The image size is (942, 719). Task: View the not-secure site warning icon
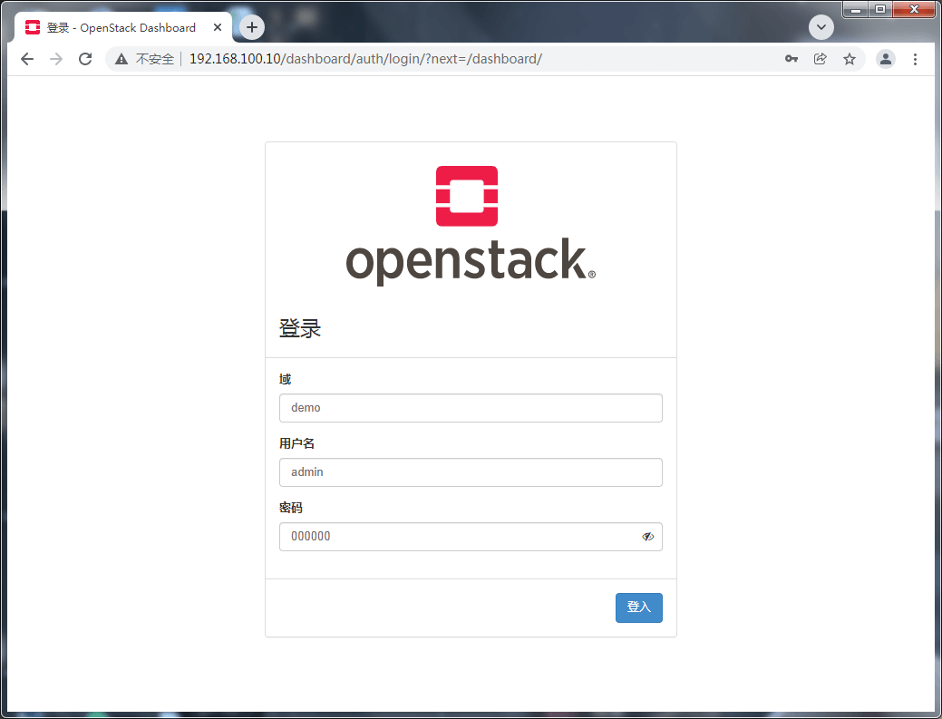point(121,59)
